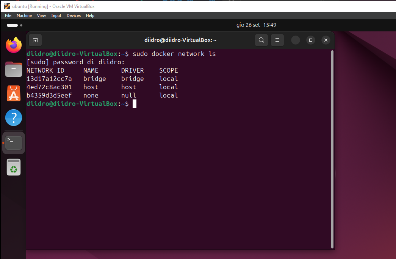Open the VirtualBox Machine menu
This screenshot has height=259, width=396.
(24, 16)
